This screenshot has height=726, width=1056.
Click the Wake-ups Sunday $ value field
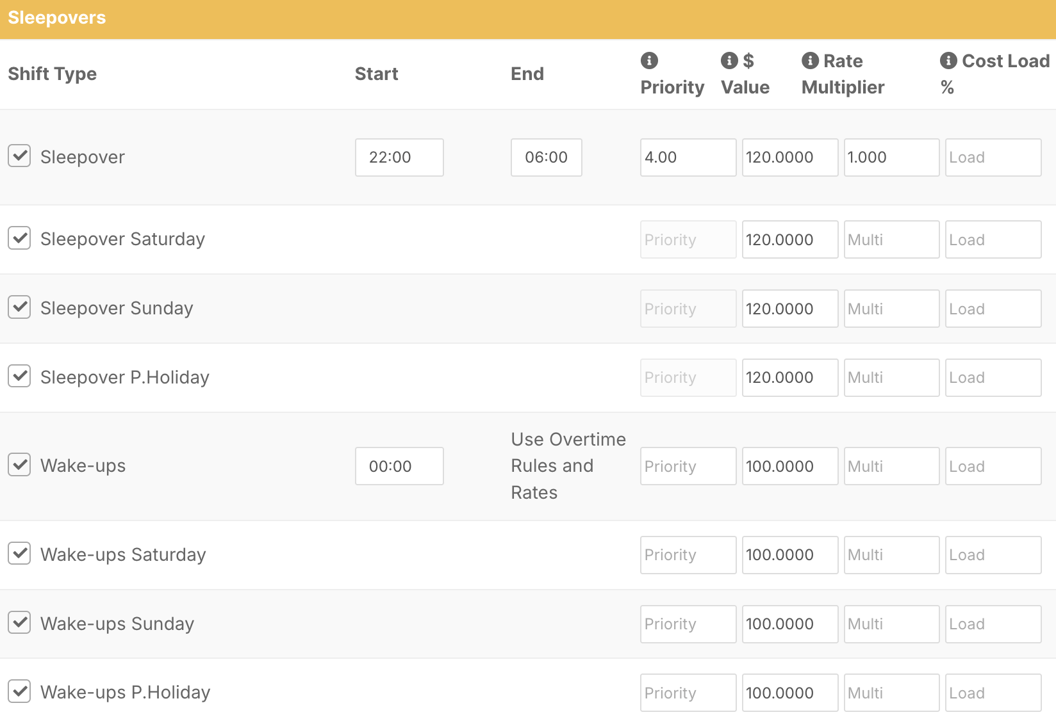(790, 624)
